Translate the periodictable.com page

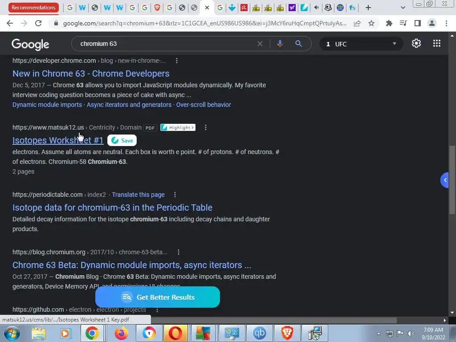point(138,195)
